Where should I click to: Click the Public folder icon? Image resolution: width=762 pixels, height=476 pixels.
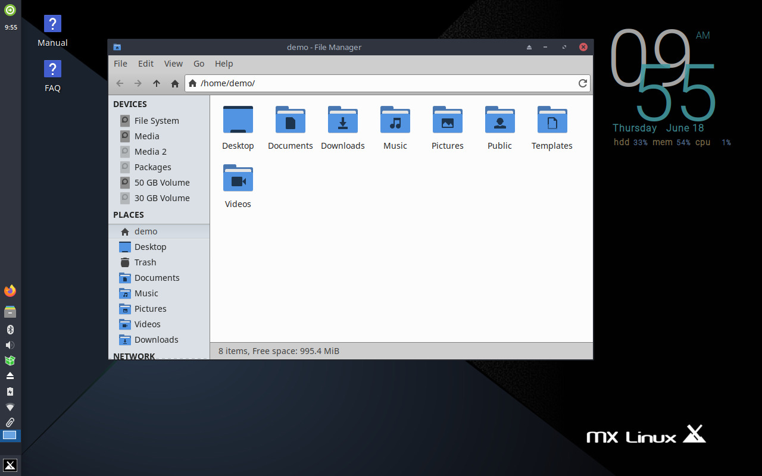coord(499,121)
